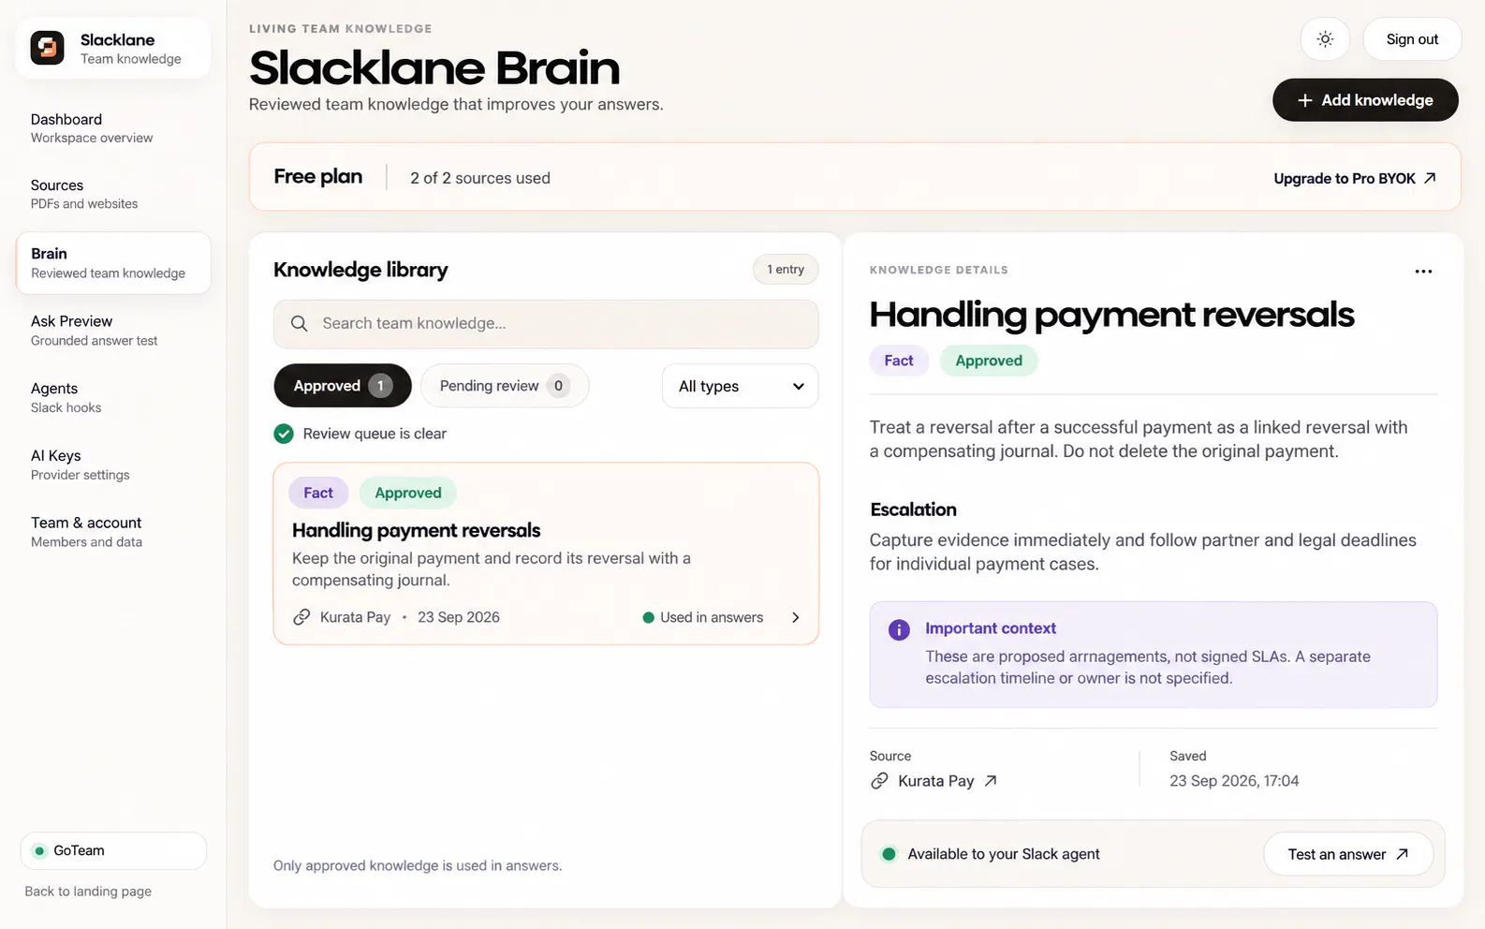
Task: Click the plus icon on Add knowledge
Action: [1304, 100]
